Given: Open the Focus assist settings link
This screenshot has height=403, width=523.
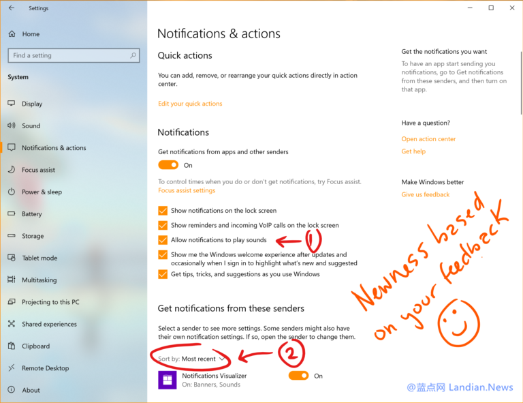Looking at the screenshot, I should pyautogui.click(x=187, y=191).
